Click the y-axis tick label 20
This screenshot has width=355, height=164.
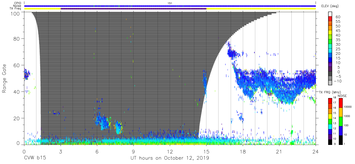click(x=17, y=118)
